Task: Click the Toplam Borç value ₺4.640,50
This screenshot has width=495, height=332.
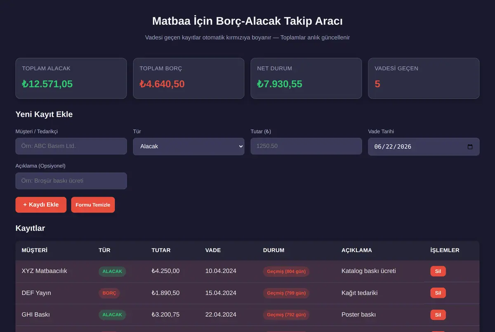Action: click(x=162, y=84)
